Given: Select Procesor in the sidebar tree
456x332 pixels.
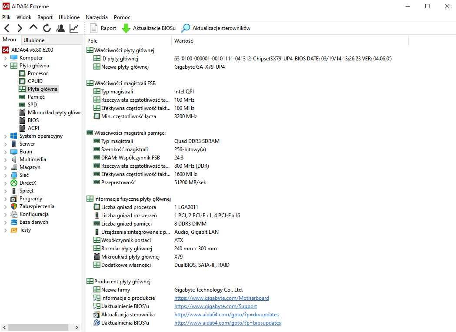Looking at the screenshot, I should tap(33, 73).
